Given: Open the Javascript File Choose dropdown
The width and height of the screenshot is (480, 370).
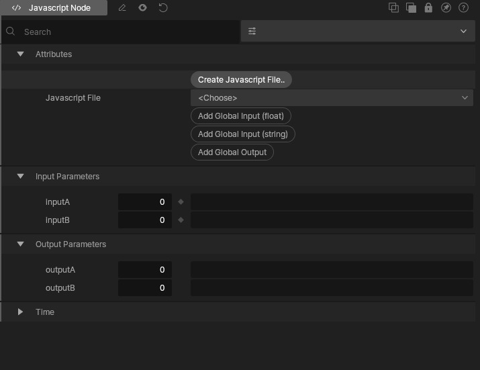Looking at the screenshot, I should [332, 98].
